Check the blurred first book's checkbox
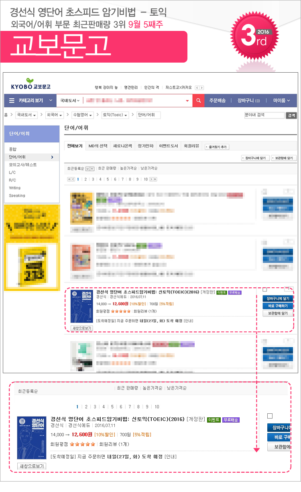This screenshot has width=301, height=492. pyautogui.click(x=264, y=191)
